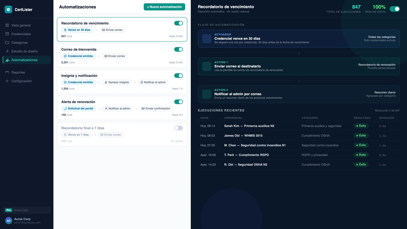Click the Estudio de diseño pen icon

click(7, 51)
